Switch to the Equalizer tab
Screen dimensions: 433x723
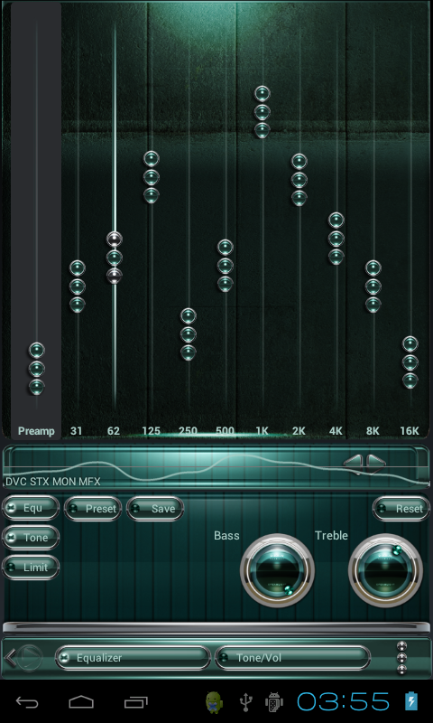(x=133, y=658)
